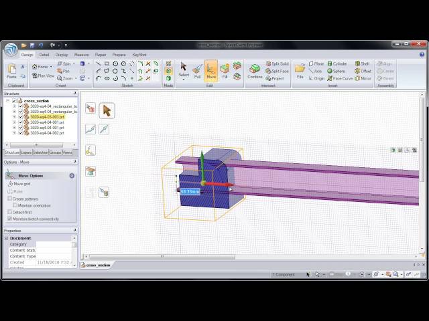
Task: Select the Offset tool
Action: 363,71
